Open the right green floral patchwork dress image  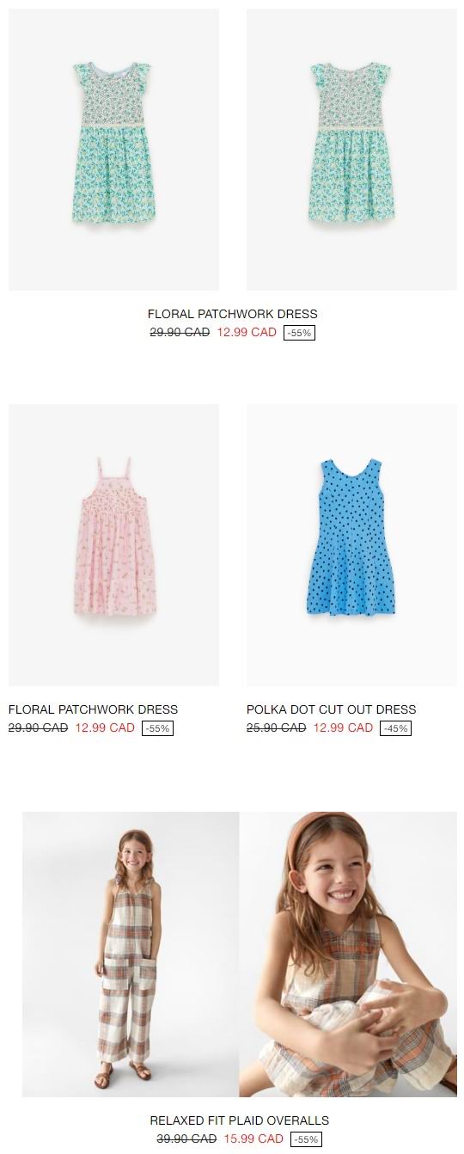coord(351,150)
